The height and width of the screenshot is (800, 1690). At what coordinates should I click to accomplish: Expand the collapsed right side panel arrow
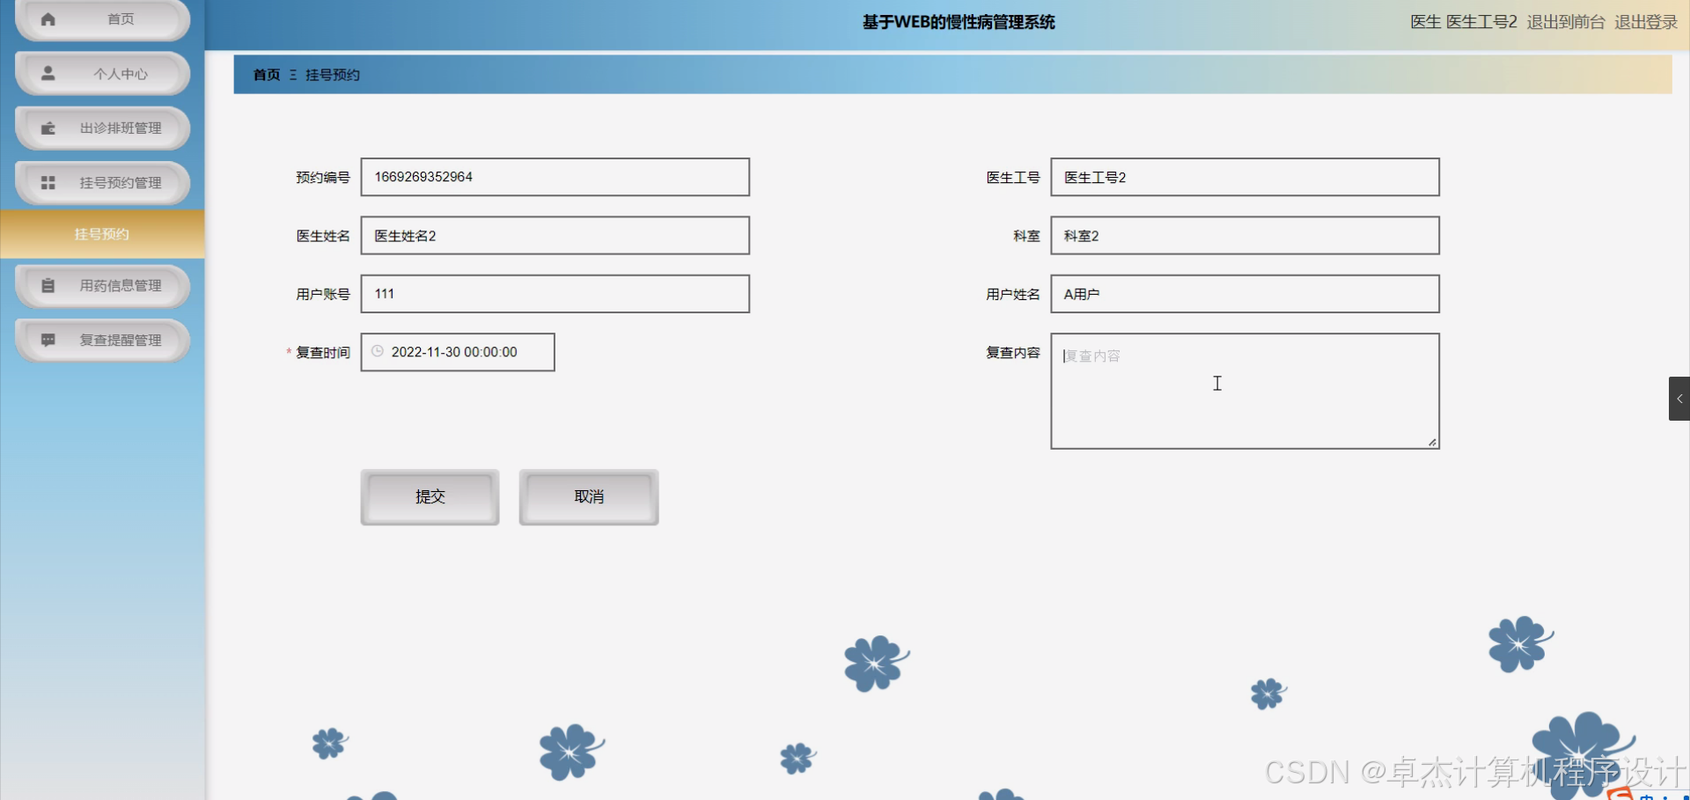1679,399
